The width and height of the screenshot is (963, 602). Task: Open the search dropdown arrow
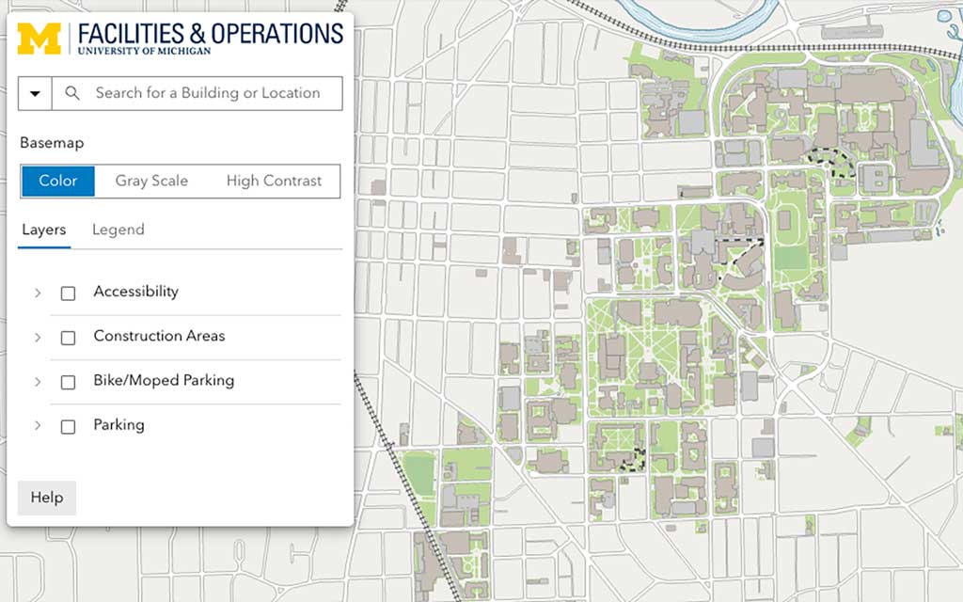click(35, 93)
